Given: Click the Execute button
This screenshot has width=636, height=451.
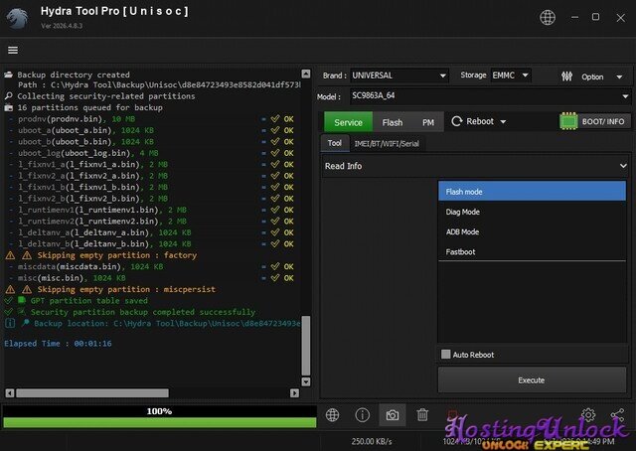Looking at the screenshot, I should pos(532,380).
